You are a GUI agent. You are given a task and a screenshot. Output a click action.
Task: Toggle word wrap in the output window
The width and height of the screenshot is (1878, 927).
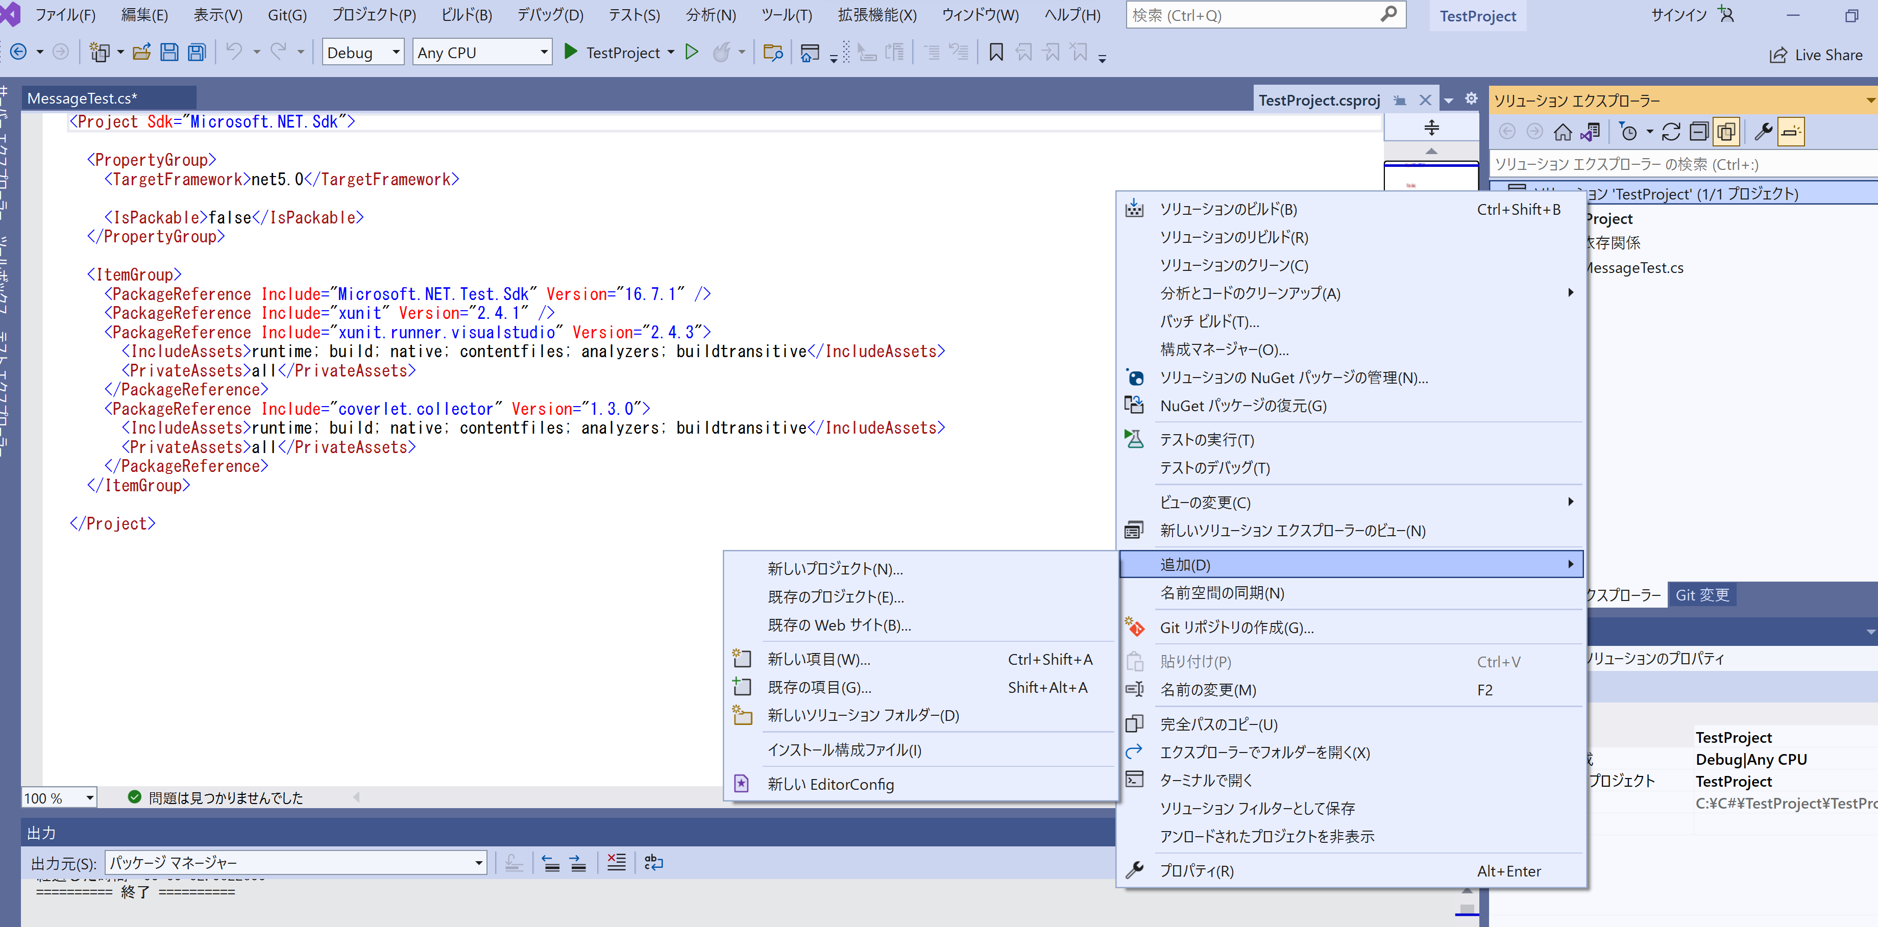coord(654,862)
